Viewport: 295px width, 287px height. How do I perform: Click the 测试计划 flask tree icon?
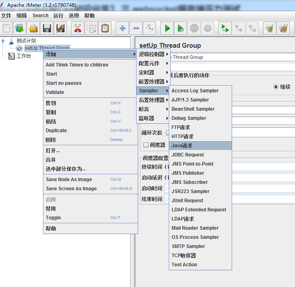click(x=11, y=41)
